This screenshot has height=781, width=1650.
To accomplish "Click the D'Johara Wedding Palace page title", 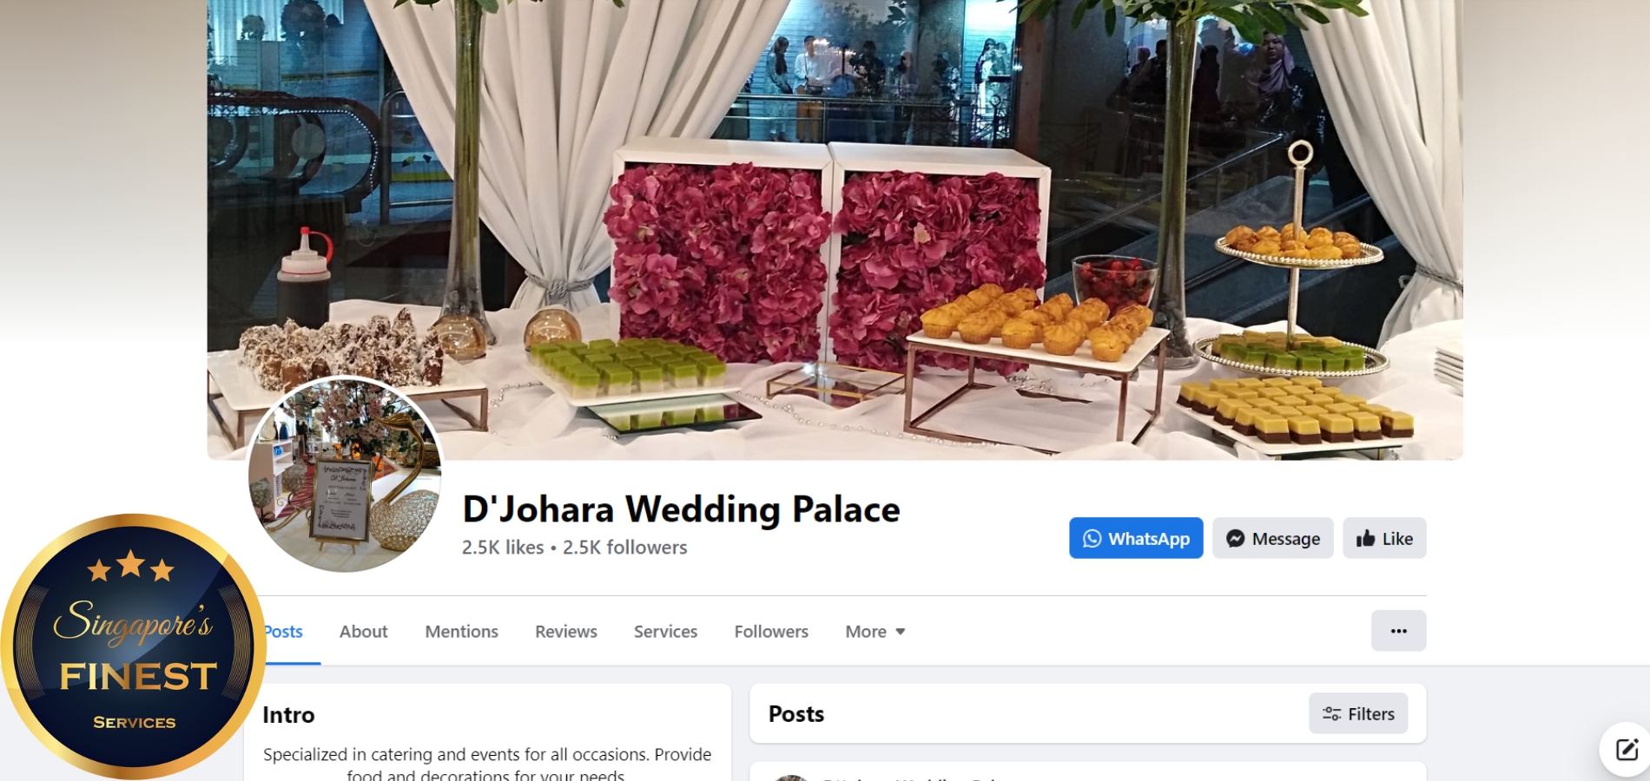I will click(x=681, y=509).
